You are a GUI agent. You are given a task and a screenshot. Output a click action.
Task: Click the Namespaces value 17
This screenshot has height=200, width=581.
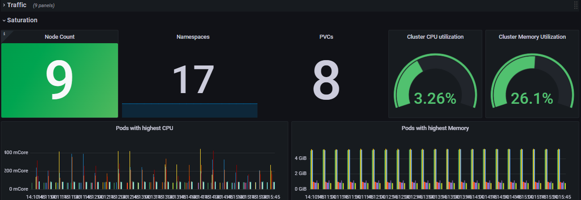point(193,79)
